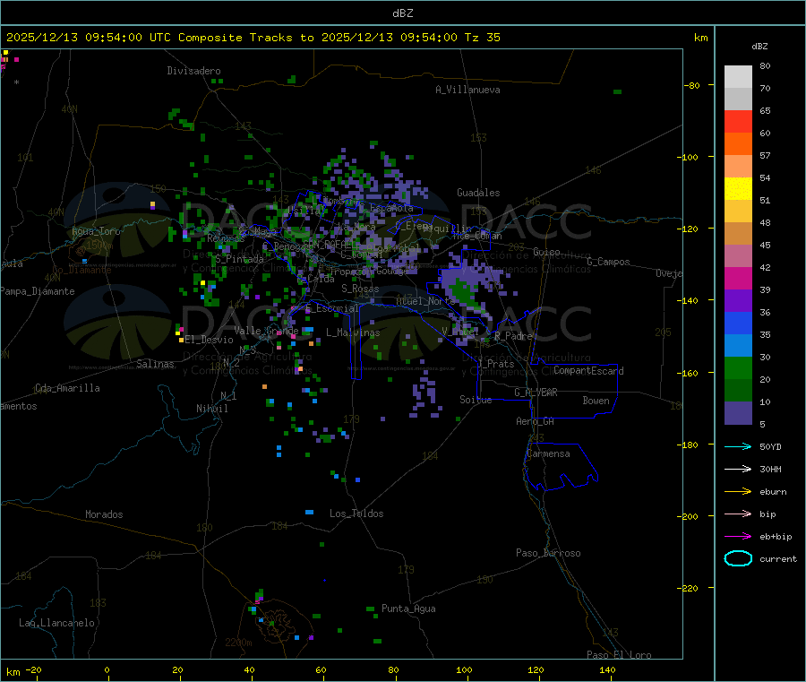Select the 60 dBZ orange swatch

point(738,143)
